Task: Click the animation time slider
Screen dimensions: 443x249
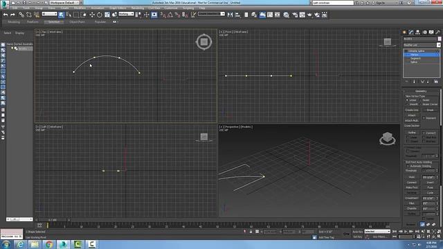Action: [x=53, y=220]
